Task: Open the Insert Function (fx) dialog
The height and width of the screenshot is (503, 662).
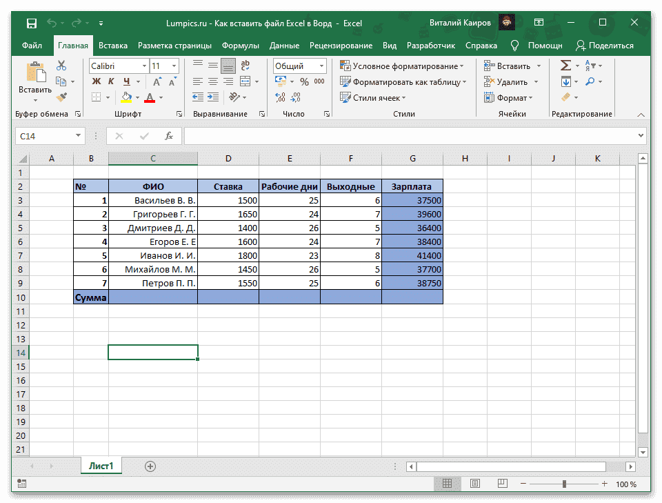Action: 169,136
